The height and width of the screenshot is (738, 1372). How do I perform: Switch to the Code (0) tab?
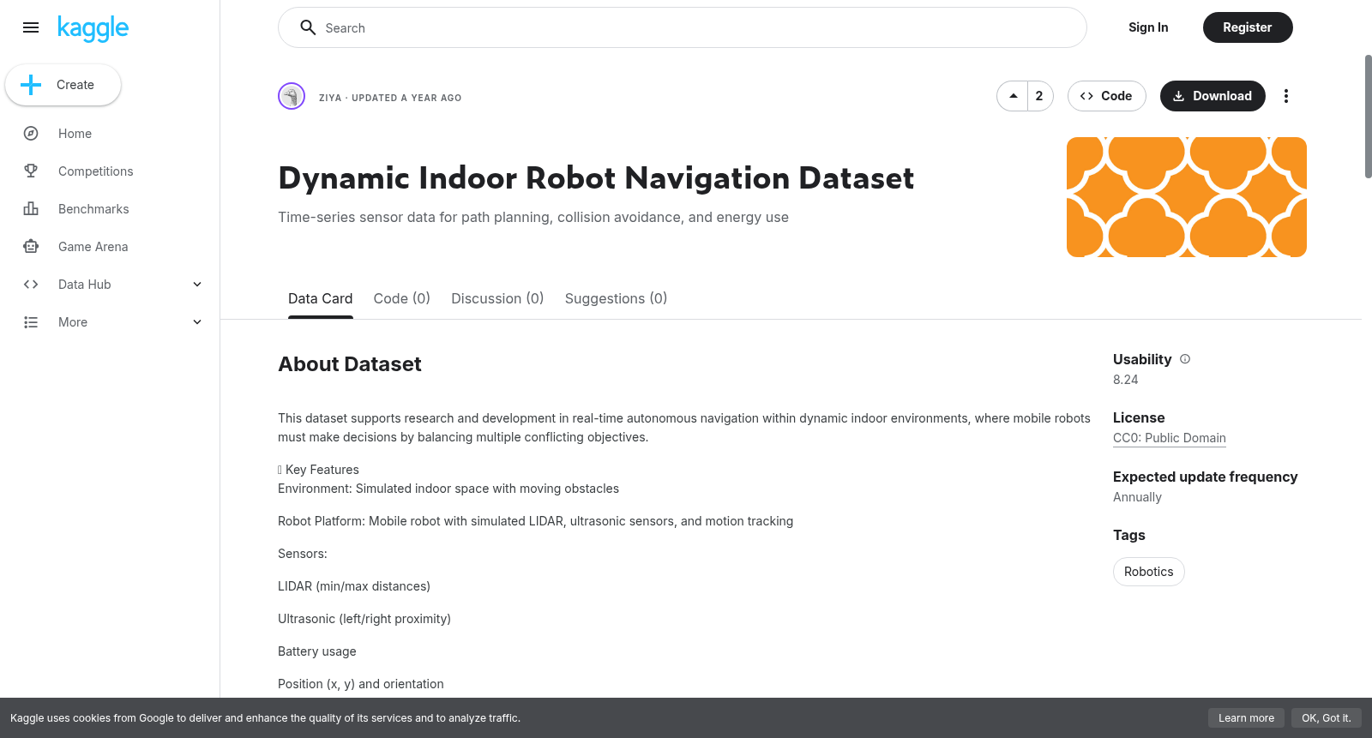[x=402, y=298]
